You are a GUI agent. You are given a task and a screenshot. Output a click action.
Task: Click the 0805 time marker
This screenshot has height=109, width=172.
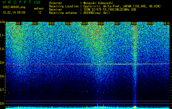click(84, 23)
